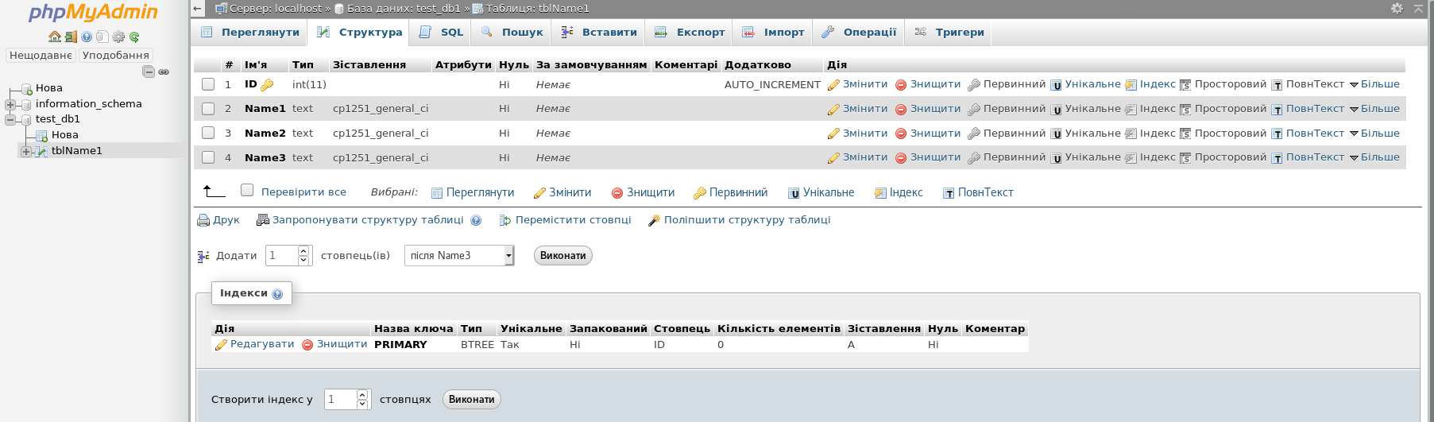Click the home icon in sidebar

(54, 37)
